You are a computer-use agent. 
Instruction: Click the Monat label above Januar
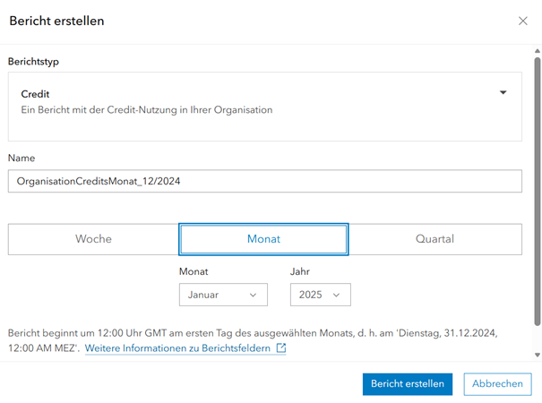pyautogui.click(x=194, y=271)
